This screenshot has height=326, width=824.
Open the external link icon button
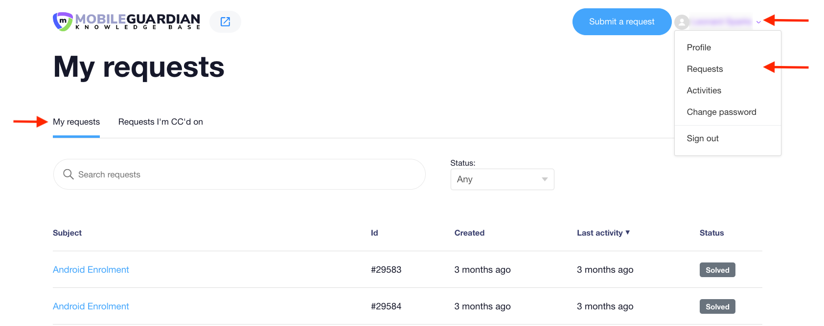[225, 22]
